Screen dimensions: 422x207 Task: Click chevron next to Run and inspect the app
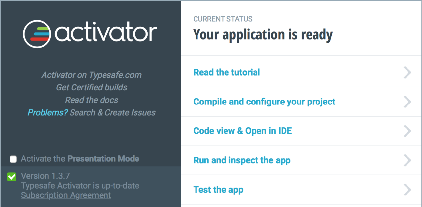[x=407, y=160]
